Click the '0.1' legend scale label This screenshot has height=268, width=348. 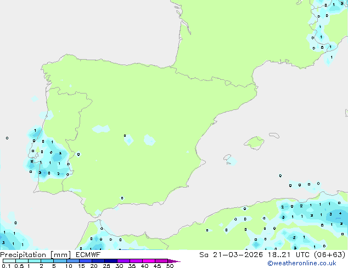[6, 266]
